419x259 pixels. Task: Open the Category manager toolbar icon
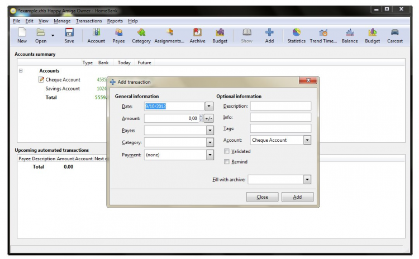(141, 32)
